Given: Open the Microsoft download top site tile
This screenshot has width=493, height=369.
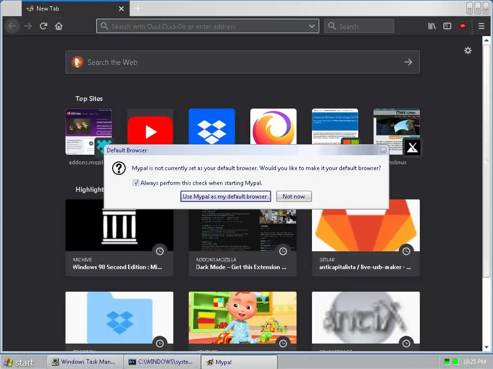Looking at the screenshot, I should [x=335, y=127].
